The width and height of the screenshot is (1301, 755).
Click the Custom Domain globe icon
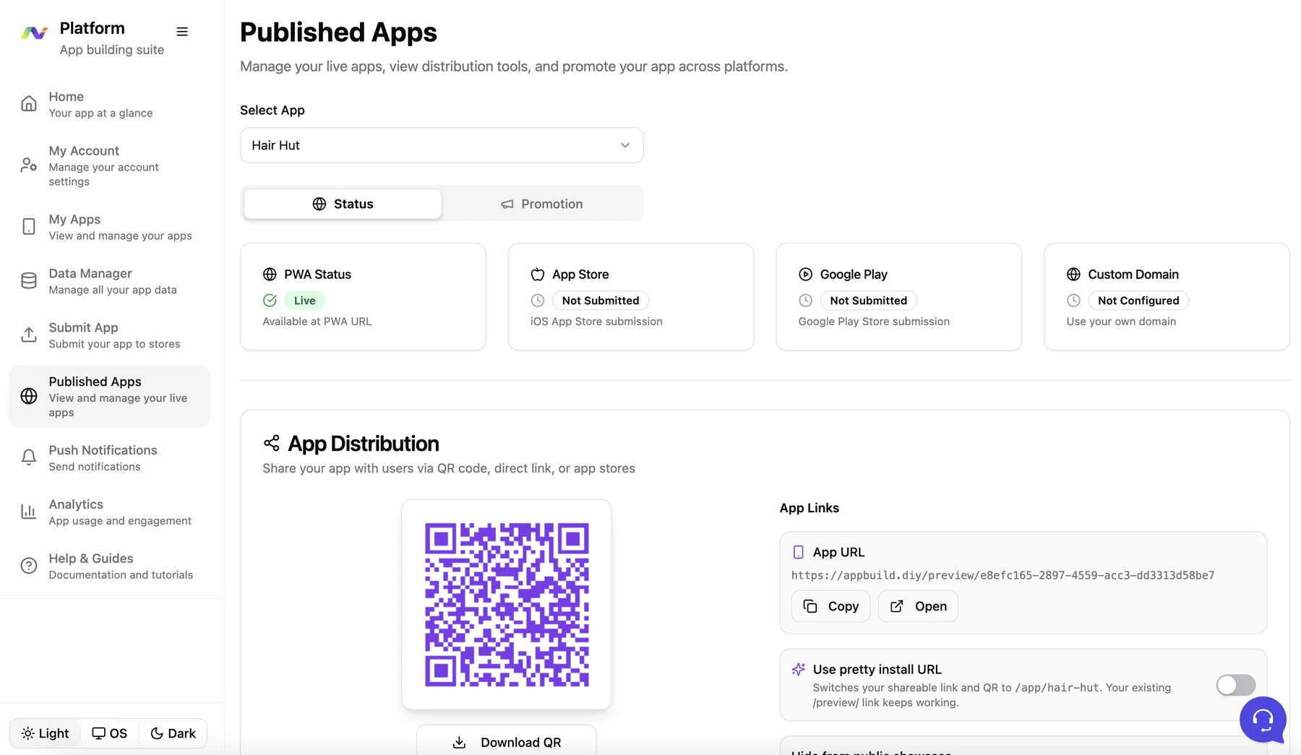tap(1074, 275)
